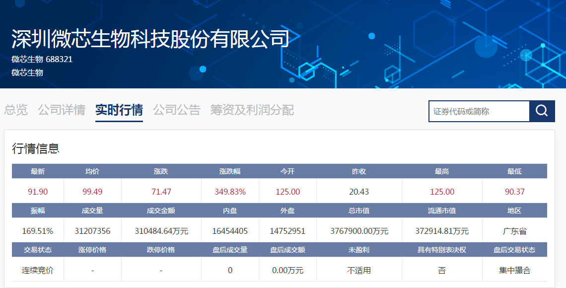
Task: Click the 最高 header cell
Action: (442, 171)
